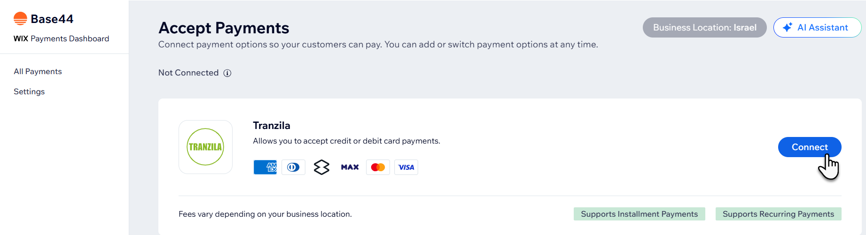
Task: Go to Settings in the sidebar
Action: [29, 91]
